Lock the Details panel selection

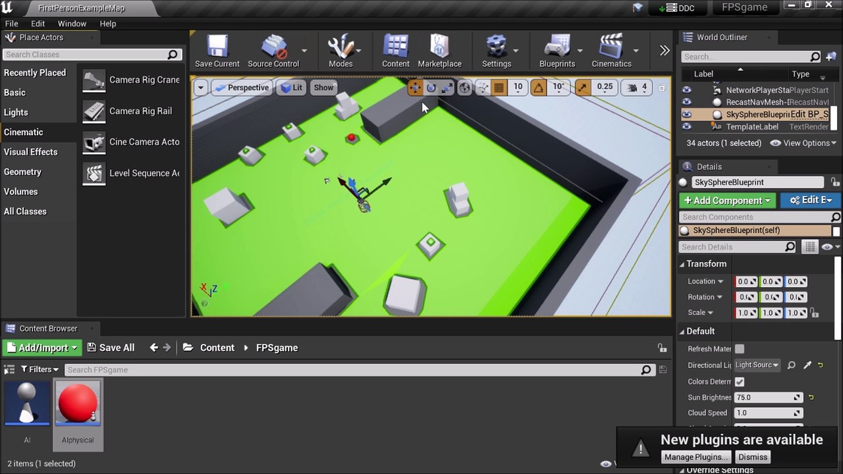tap(835, 182)
